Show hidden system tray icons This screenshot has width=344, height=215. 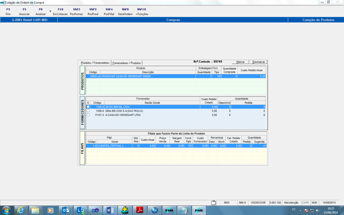[x=300, y=210]
